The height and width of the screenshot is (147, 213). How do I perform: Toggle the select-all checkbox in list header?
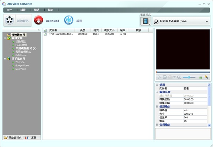click(45, 30)
